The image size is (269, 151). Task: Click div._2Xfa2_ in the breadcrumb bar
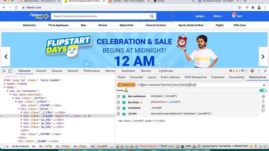(80, 146)
